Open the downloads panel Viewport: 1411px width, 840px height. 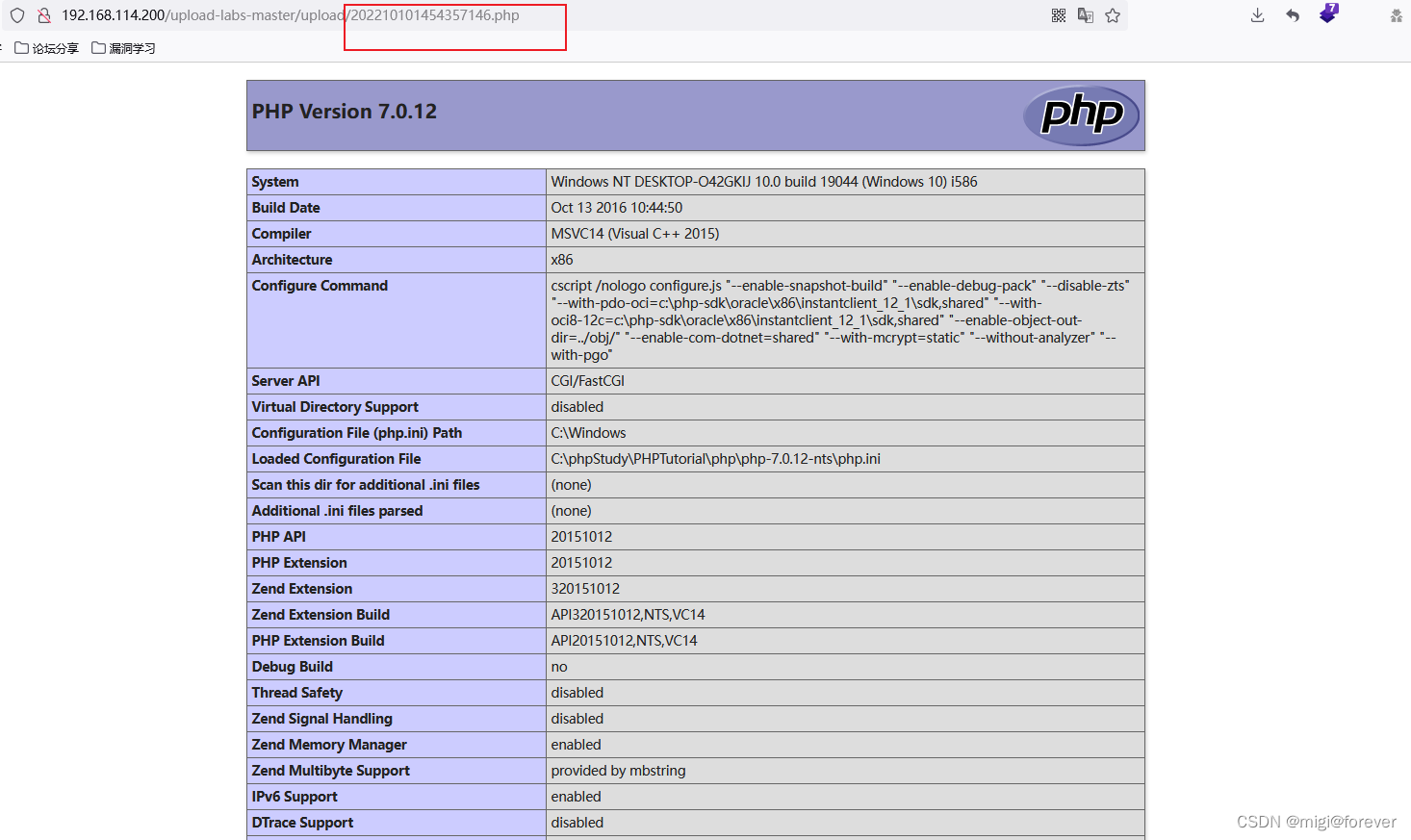pyautogui.click(x=1257, y=15)
